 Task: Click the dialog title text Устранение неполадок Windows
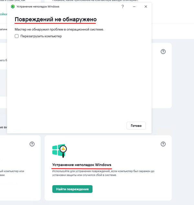click(38, 6)
